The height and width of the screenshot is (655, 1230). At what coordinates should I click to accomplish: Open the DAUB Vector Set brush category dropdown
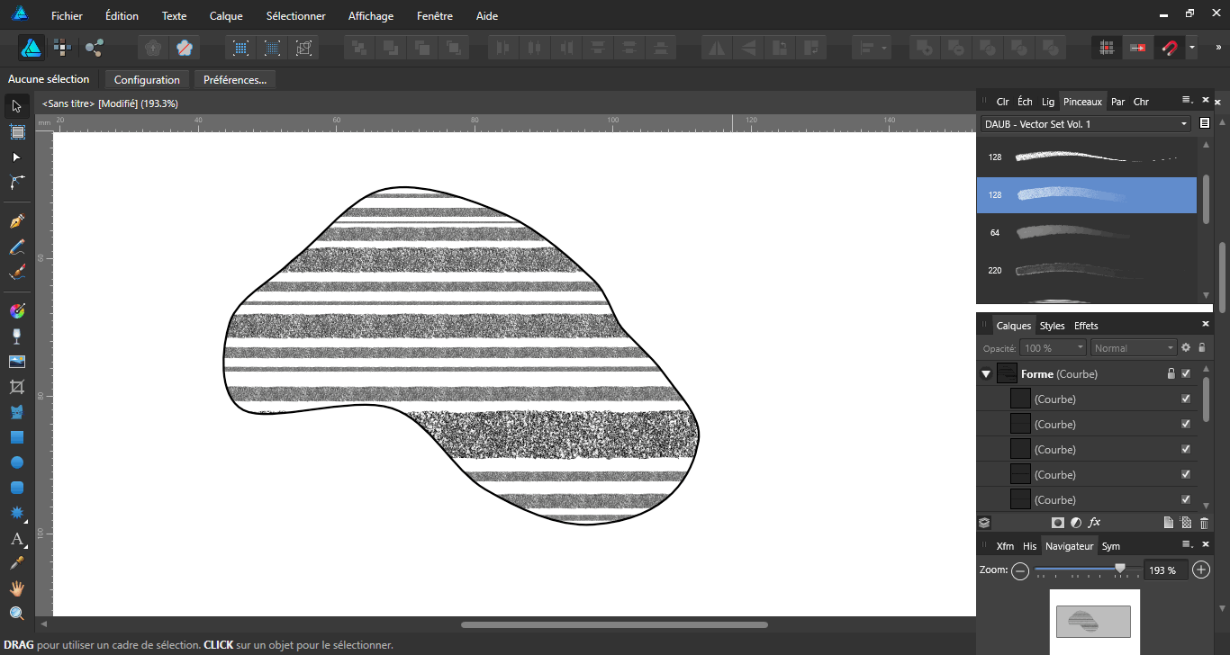point(1085,124)
